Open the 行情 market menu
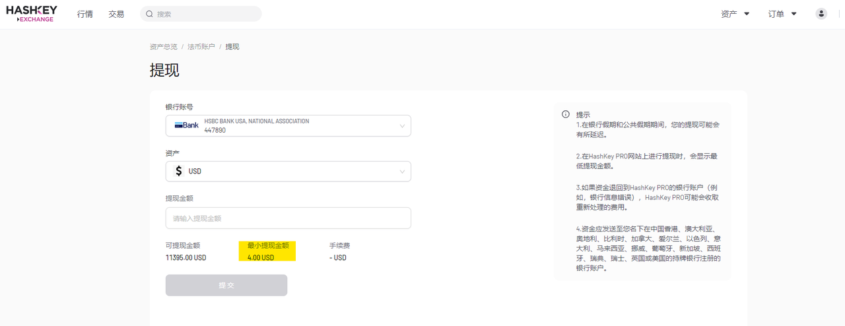845x326 pixels. 85,14
